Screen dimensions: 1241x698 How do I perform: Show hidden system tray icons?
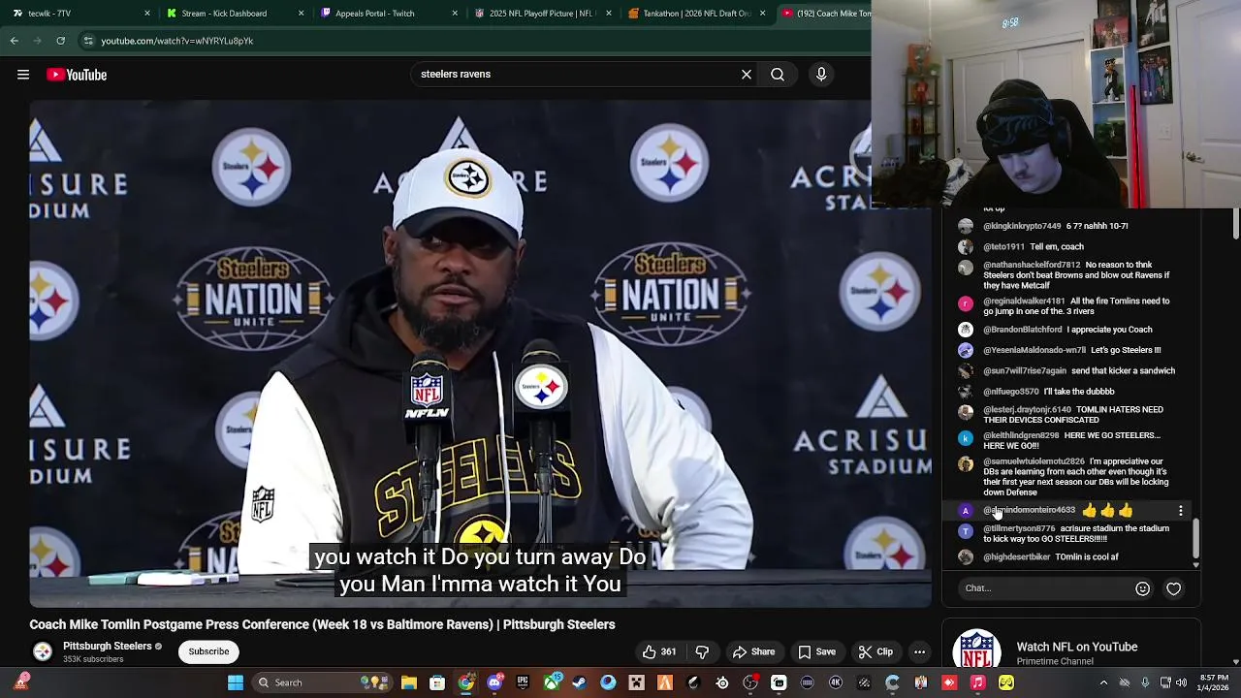click(x=1103, y=682)
